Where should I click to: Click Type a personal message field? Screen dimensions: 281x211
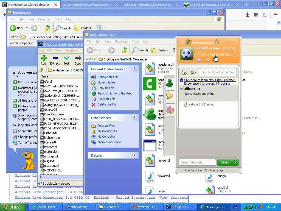point(215,54)
